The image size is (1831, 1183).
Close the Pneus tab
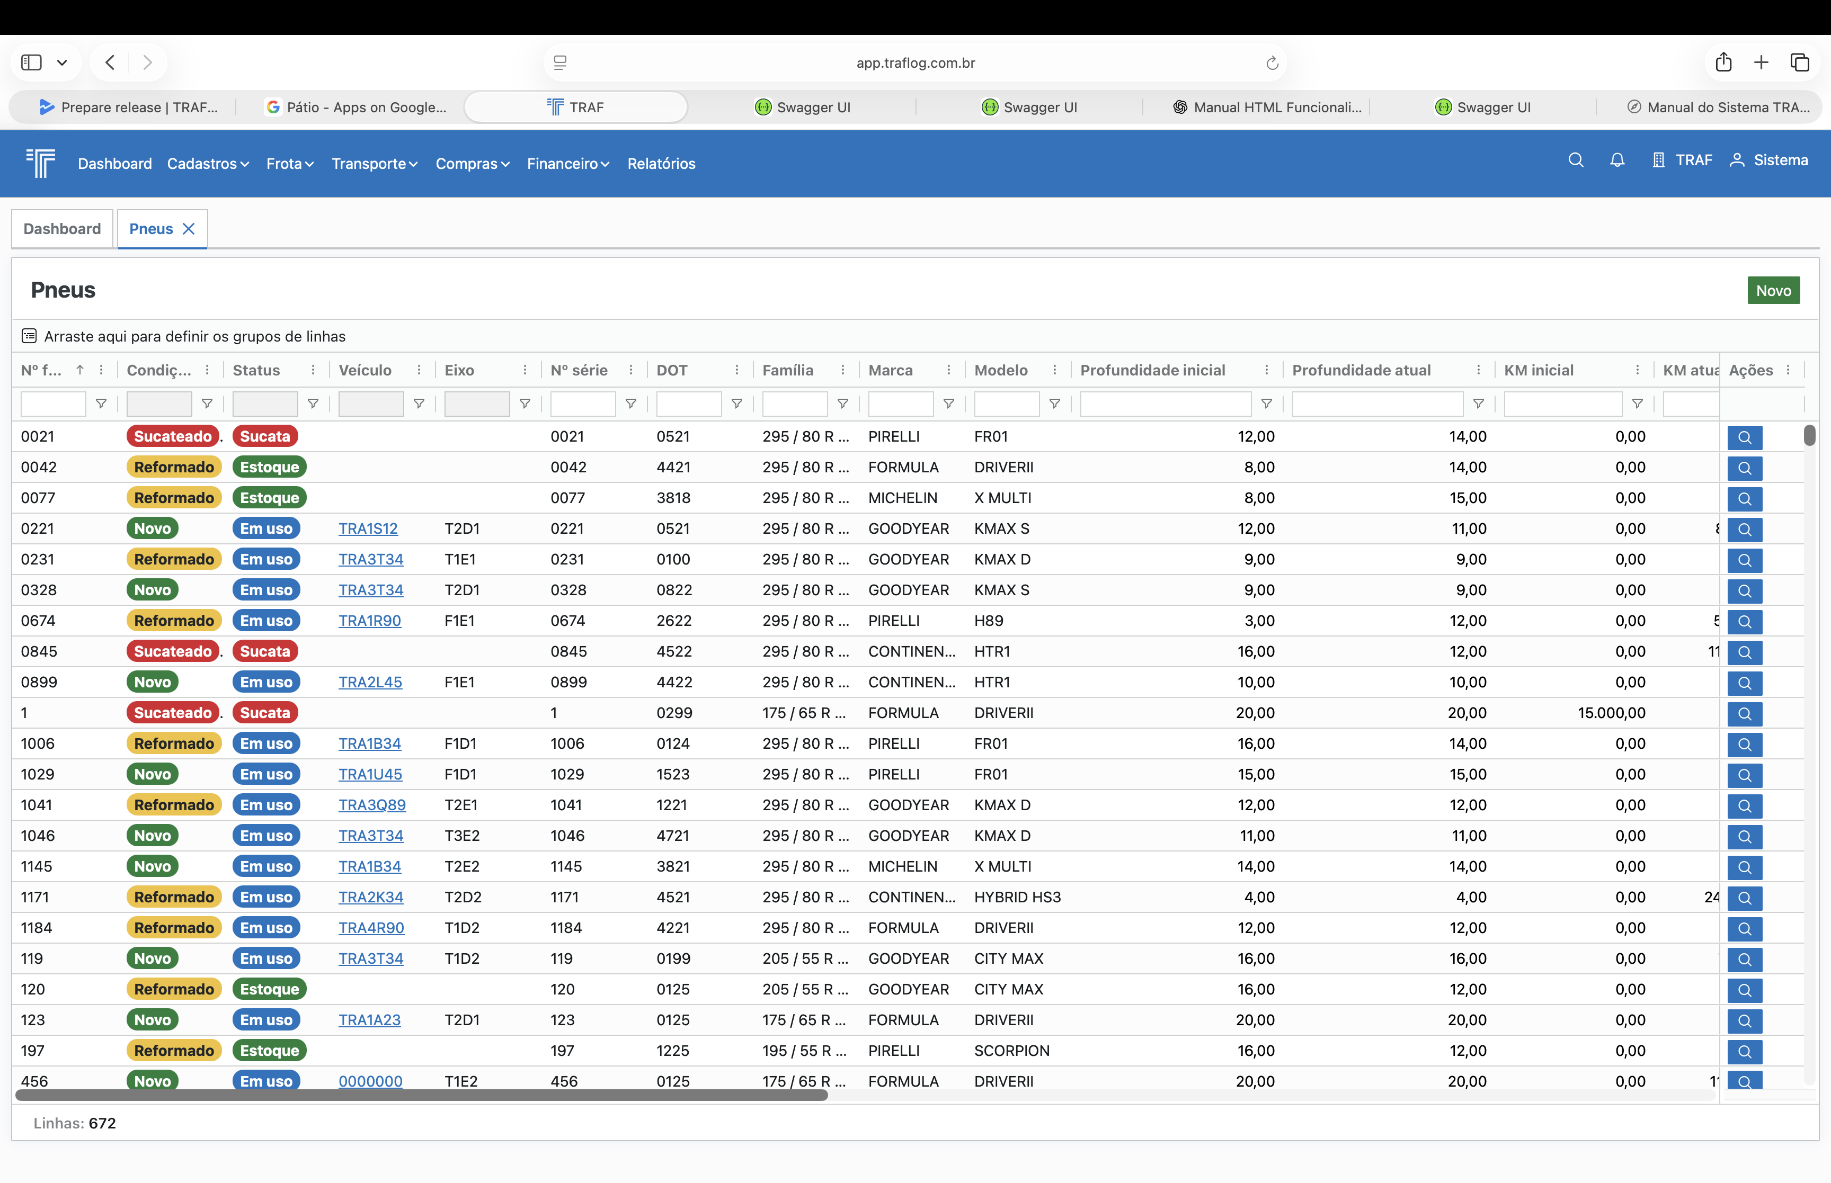point(189,229)
